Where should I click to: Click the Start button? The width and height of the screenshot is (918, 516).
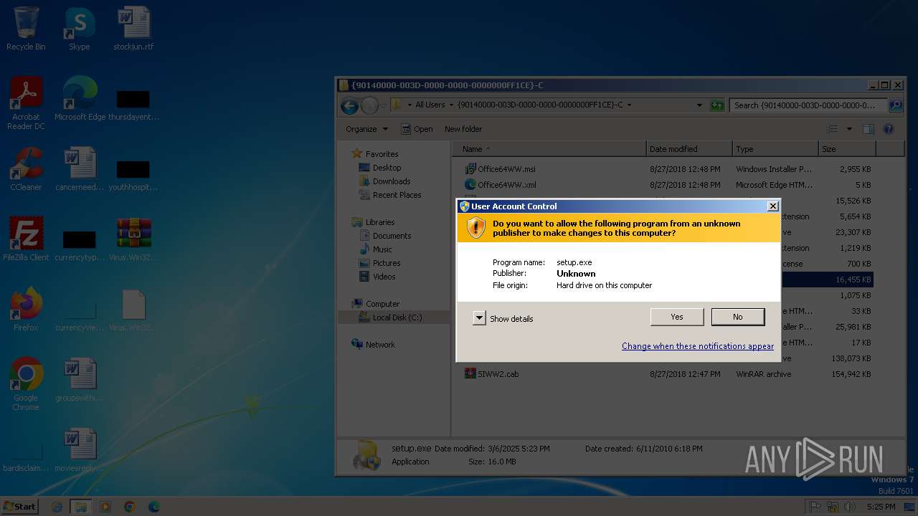(x=19, y=506)
